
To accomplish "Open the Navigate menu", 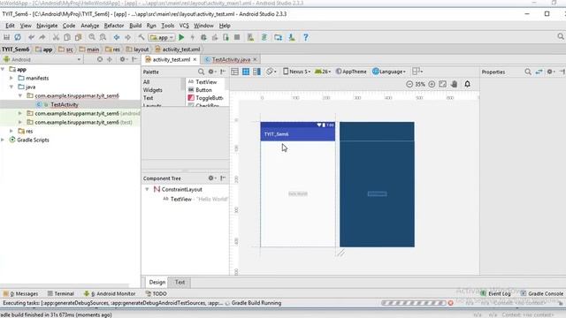I will pos(47,26).
